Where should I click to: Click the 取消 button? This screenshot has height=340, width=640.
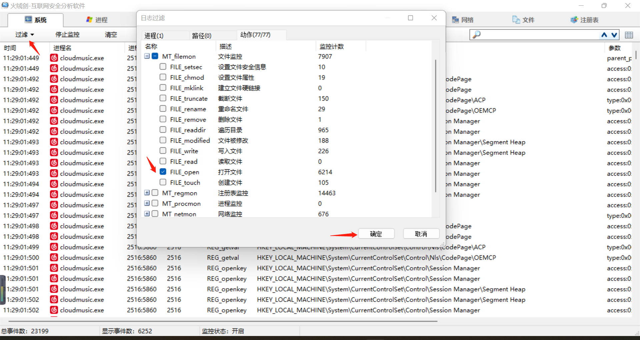point(421,234)
